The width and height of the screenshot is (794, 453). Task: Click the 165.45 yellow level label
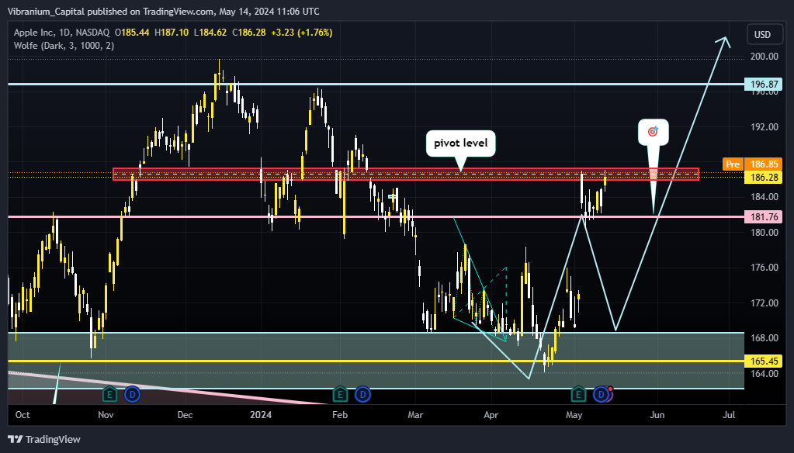[x=764, y=361]
